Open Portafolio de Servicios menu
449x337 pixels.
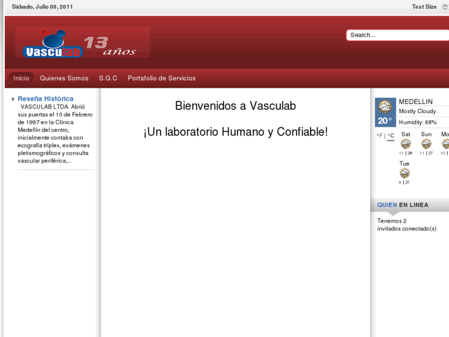point(161,78)
